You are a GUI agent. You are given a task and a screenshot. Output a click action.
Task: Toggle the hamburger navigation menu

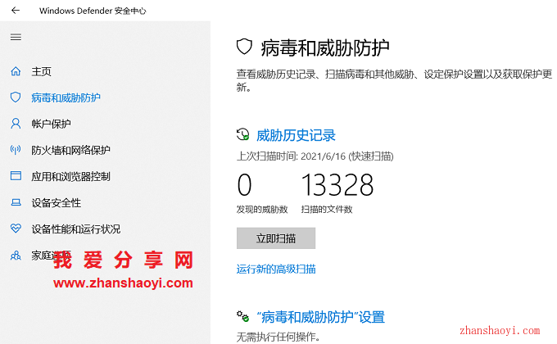[x=16, y=37]
